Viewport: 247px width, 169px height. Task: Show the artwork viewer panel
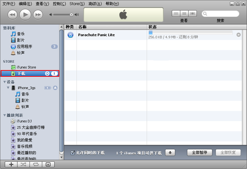(48, 164)
